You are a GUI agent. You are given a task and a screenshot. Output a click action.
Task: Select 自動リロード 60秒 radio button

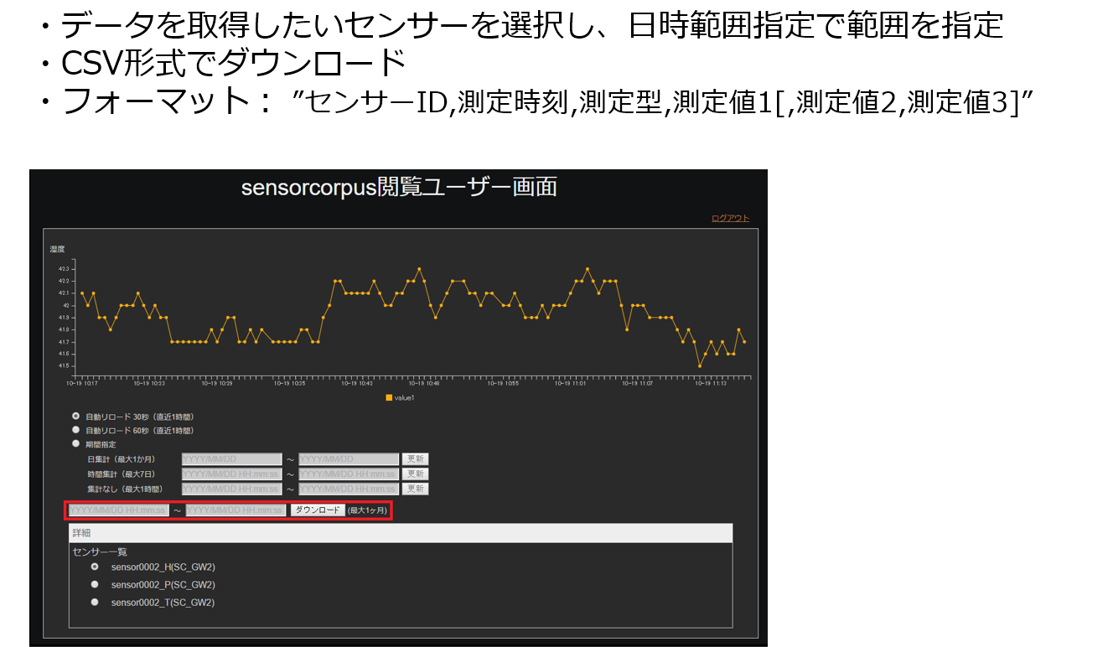(x=76, y=429)
